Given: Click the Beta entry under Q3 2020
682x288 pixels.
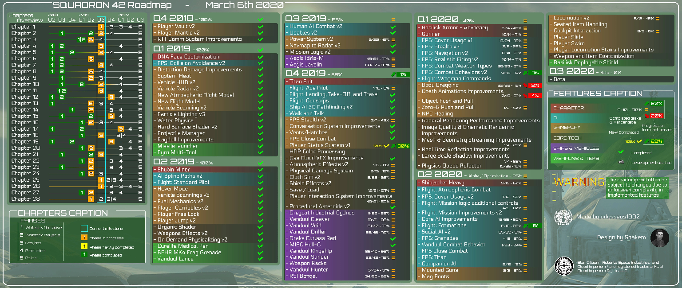Looking at the screenshot, I should (559, 79).
